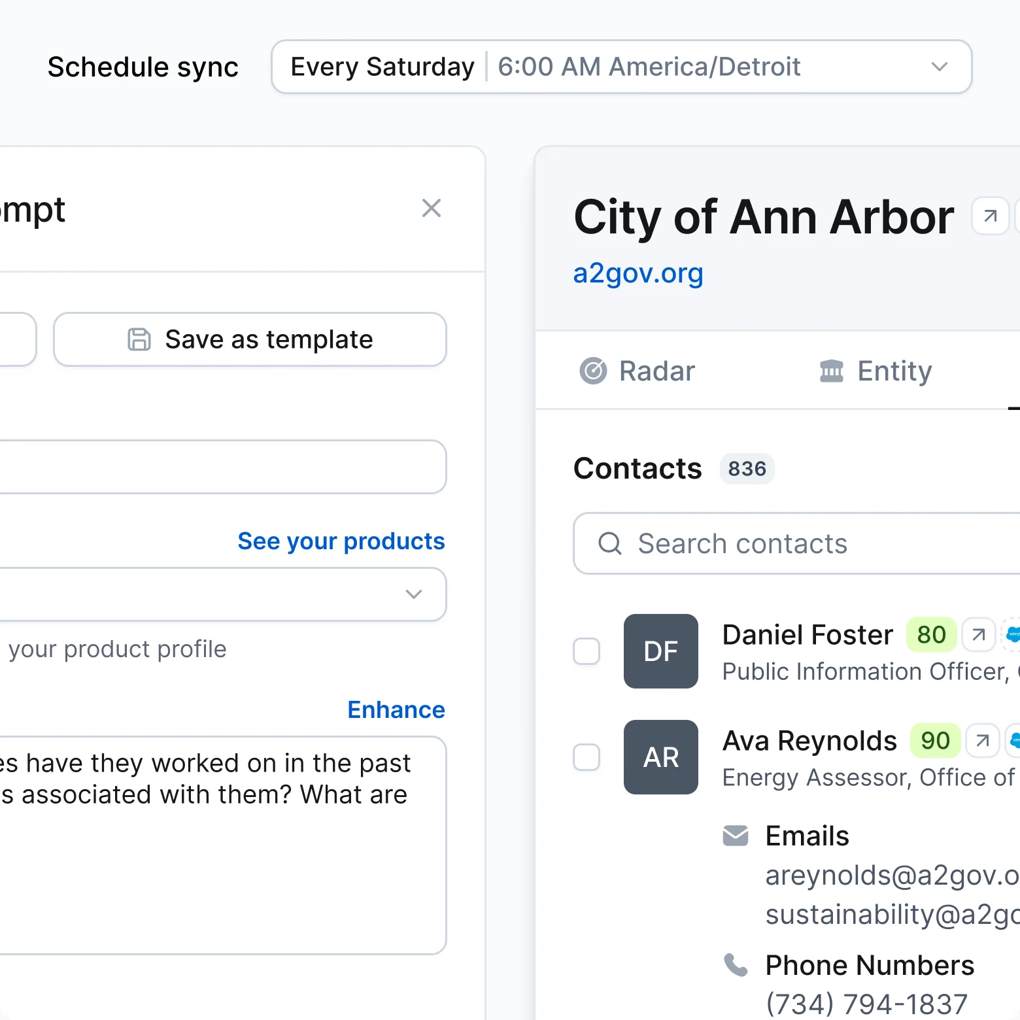This screenshot has width=1020, height=1020.
Task: Focus the Search contacts field
Action: click(x=796, y=543)
